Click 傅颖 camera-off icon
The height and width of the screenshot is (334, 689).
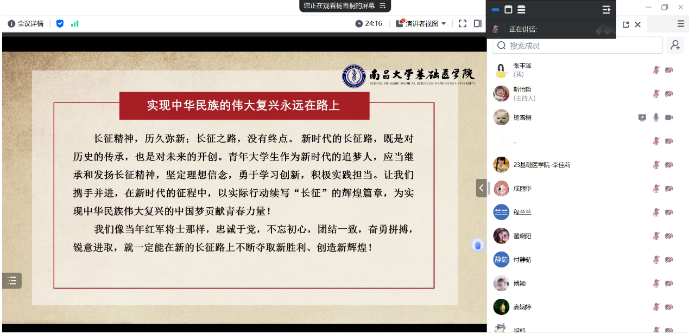(669, 283)
